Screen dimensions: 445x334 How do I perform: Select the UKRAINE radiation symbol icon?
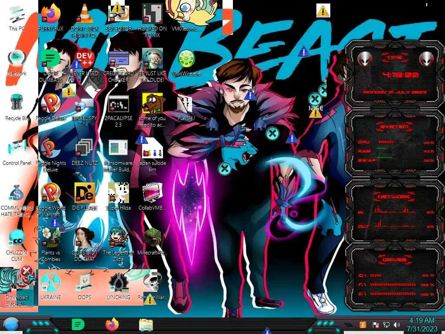[51, 286]
